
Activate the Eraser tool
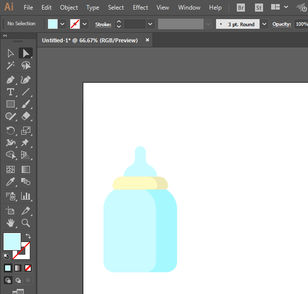26,116
